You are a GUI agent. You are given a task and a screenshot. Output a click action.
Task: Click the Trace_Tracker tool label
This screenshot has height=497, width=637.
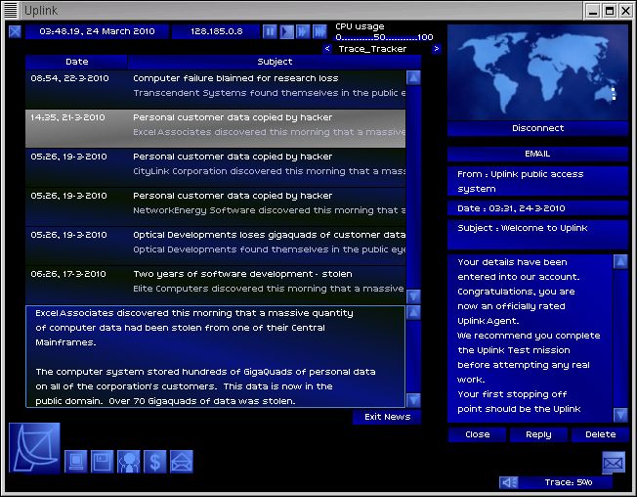(x=372, y=49)
